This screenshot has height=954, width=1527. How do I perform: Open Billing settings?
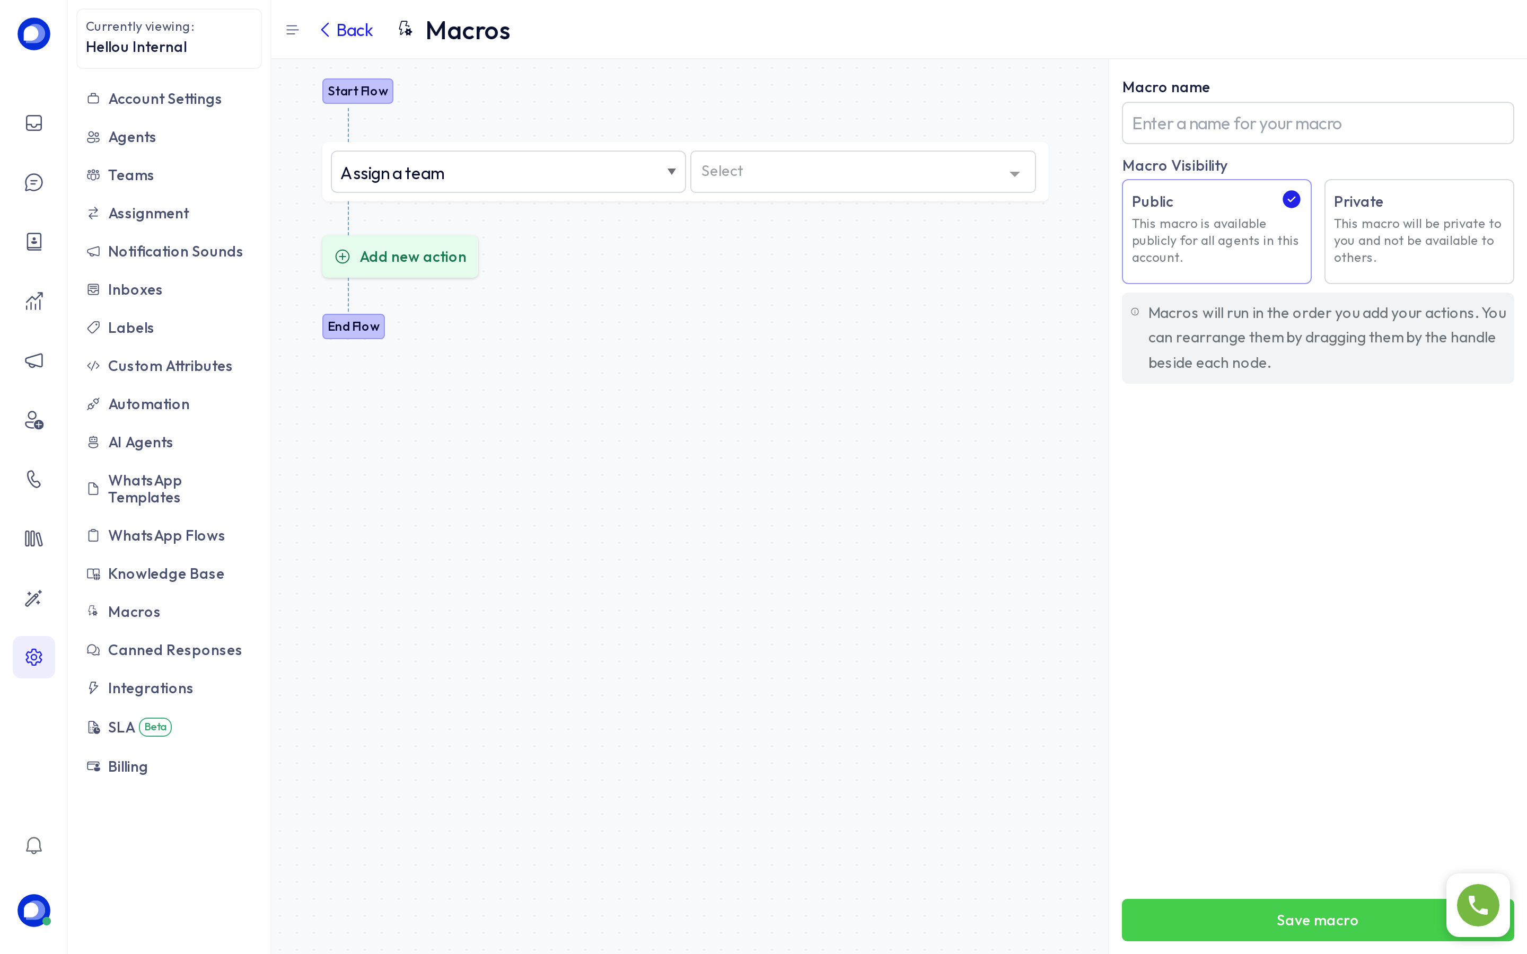[x=127, y=766]
